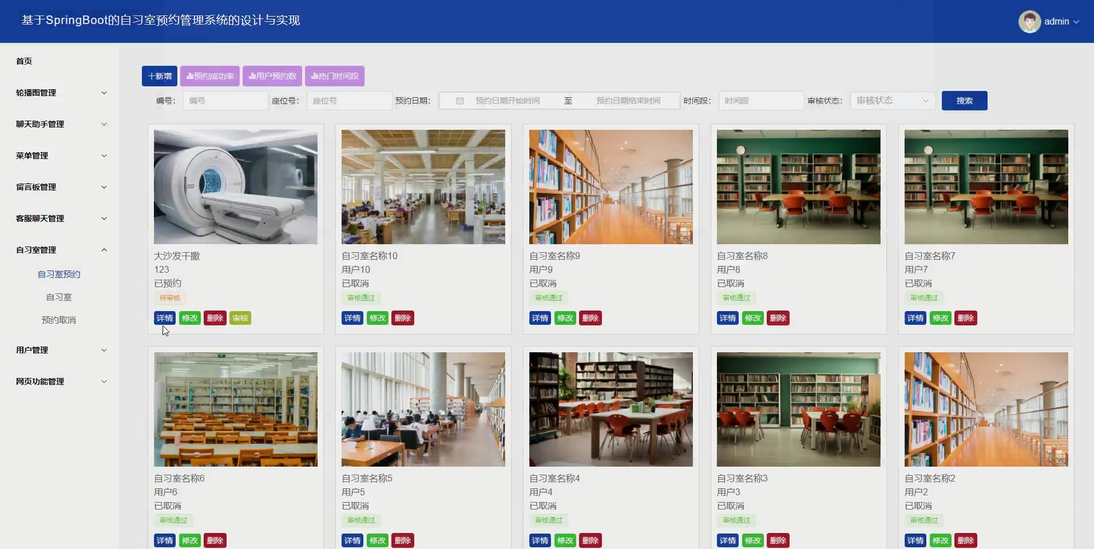The height and width of the screenshot is (549, 1094).
Task: Click the 预约日期结束时间 date field
Action: 628,101
